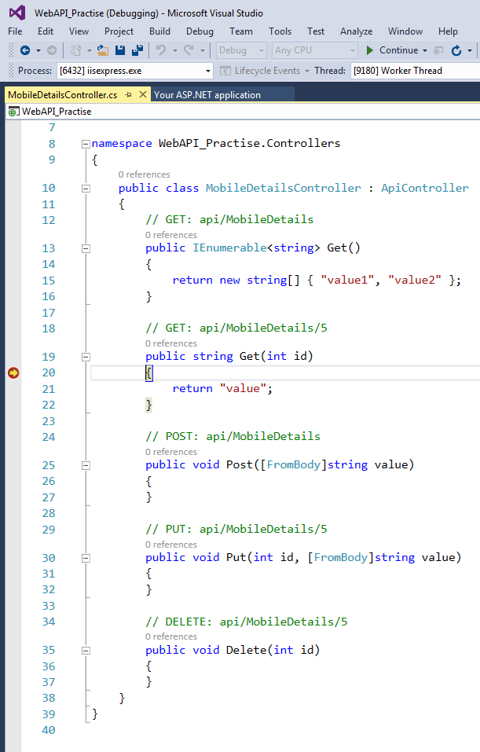Click 0 references link above Put method
The width and height of the screenshot is (480, 752).
pos(171,545)
